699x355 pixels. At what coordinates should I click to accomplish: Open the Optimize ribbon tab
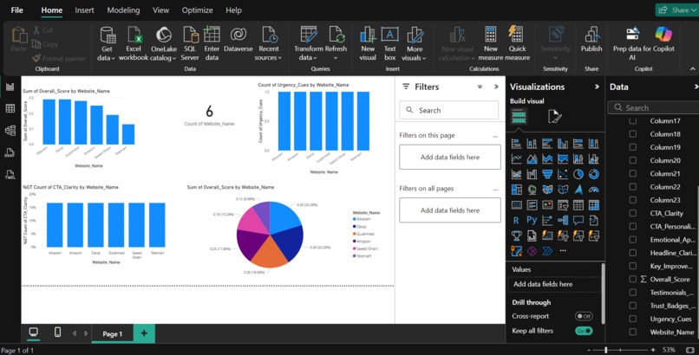pos(198,10)
